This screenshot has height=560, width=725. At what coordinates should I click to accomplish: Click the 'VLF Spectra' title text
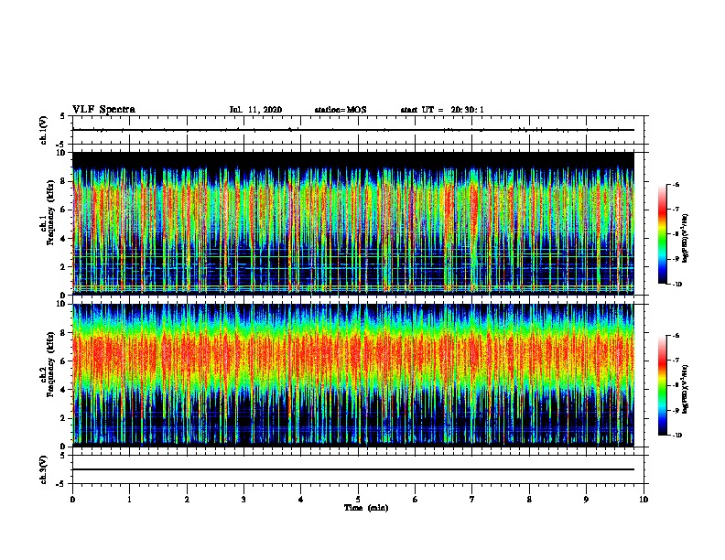[x=103, y=110]
